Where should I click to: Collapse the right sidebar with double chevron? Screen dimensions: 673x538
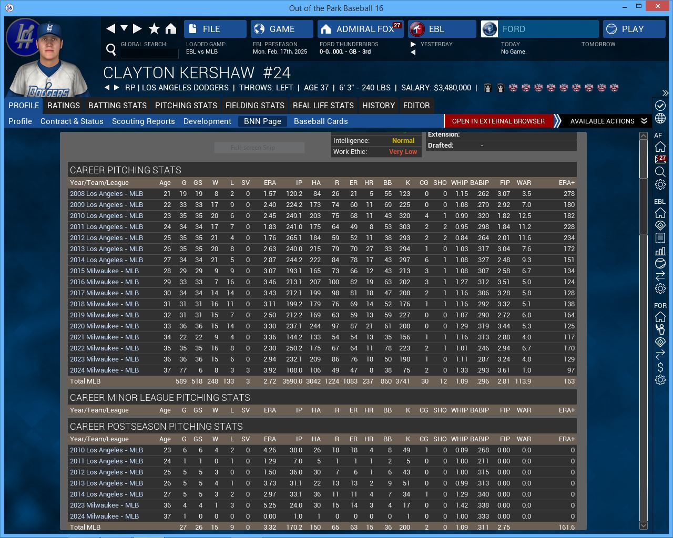tap(665, 93)
